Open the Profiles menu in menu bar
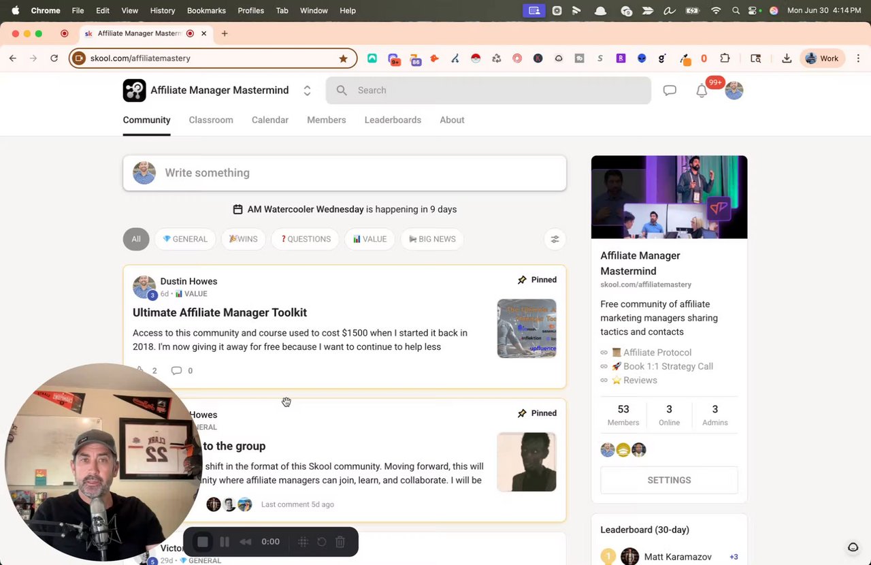This screenshot has height=565, width=871. point(250,11)
